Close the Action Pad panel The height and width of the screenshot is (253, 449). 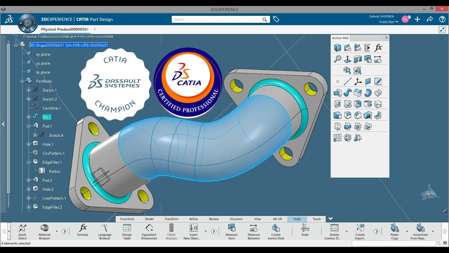(x=387, y=38)
